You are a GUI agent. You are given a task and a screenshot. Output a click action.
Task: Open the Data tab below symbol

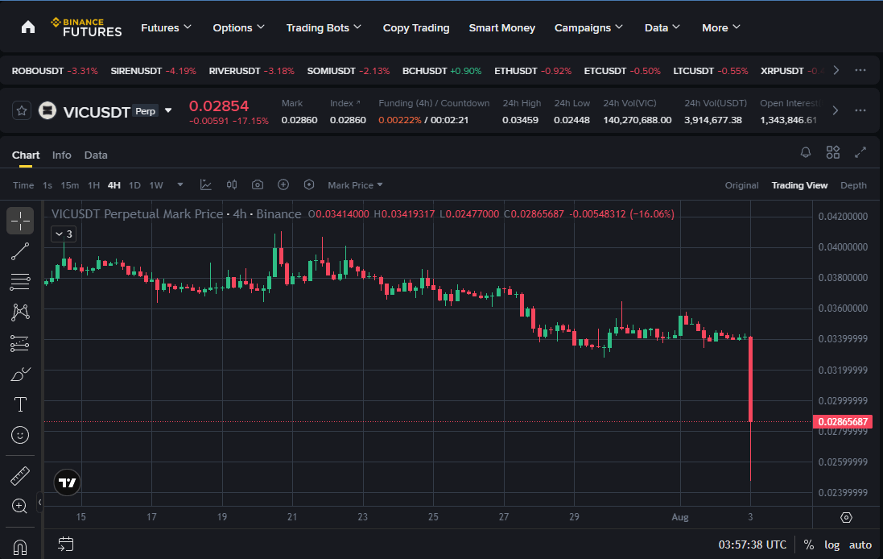click(96, 155)
